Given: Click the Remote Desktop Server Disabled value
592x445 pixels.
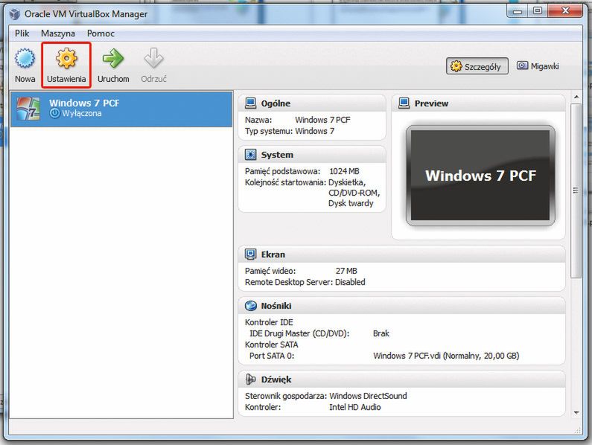Looking at the screenshot, I should point(350,282).
